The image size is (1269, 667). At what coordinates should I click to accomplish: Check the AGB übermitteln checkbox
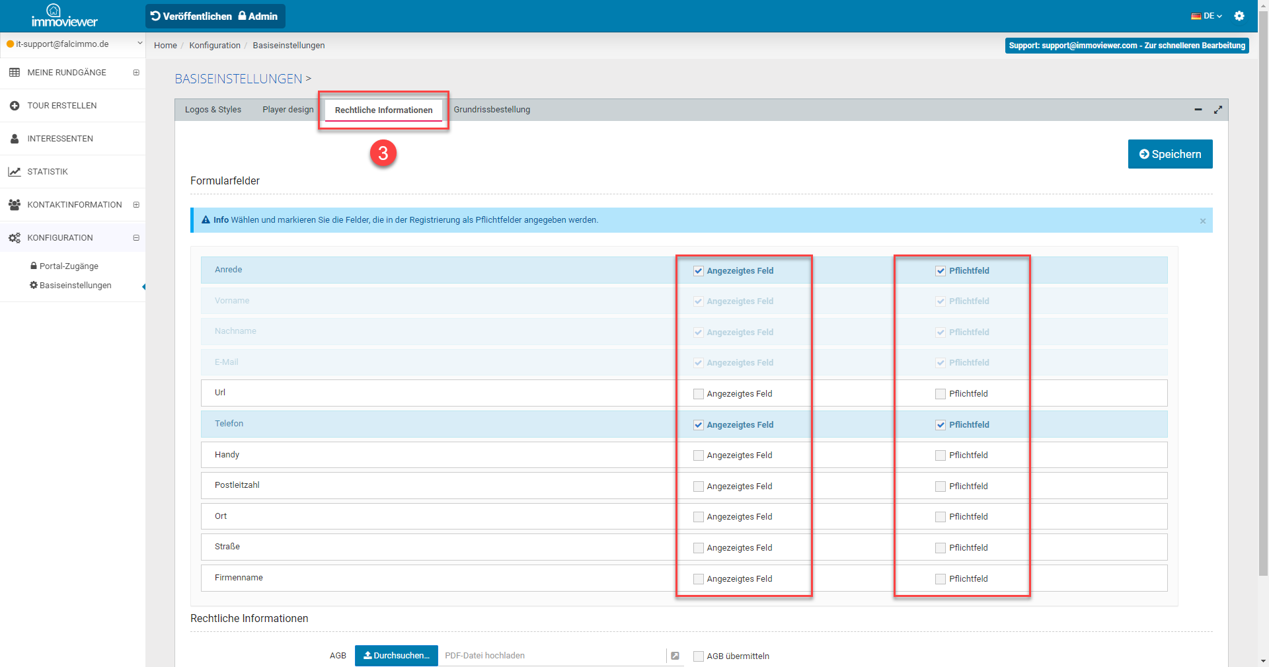point(698,656)
